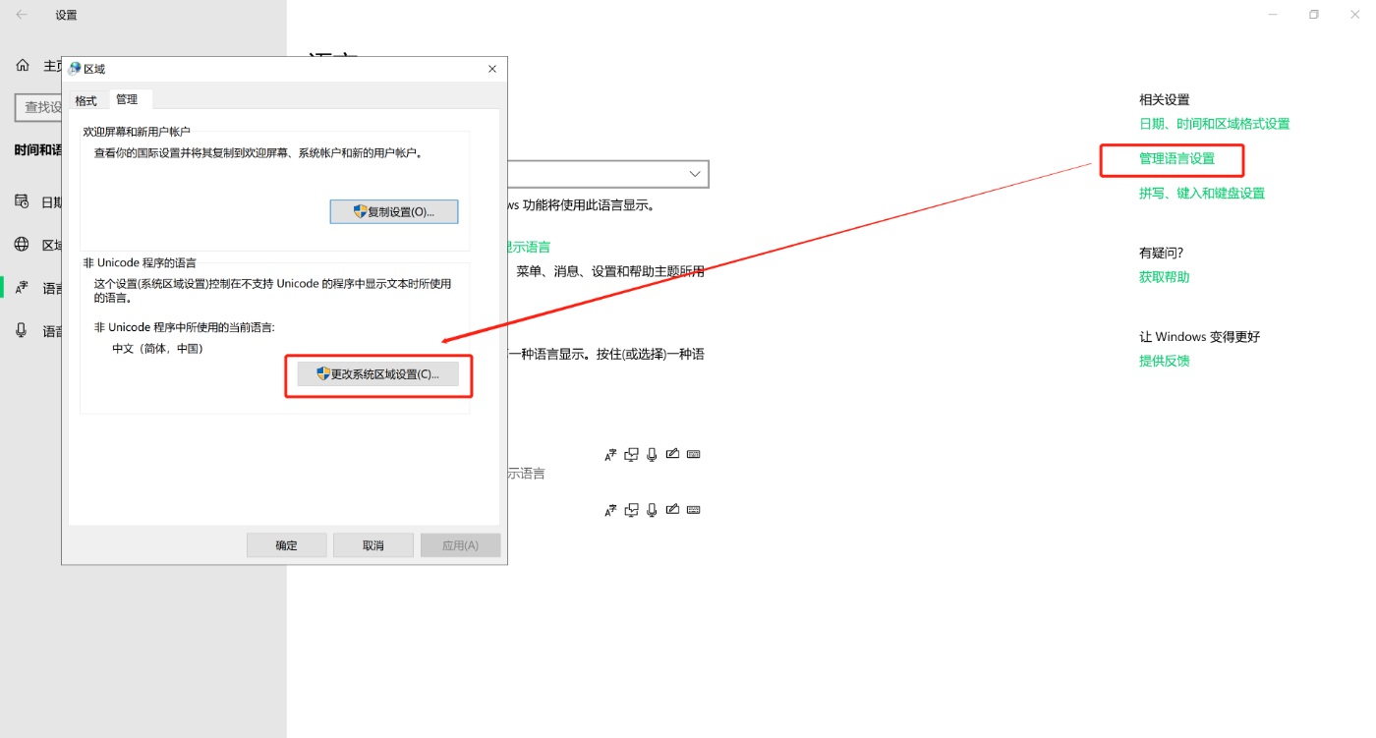
Task: Click microphone icon in top language entry
Action: coord(652,454)
